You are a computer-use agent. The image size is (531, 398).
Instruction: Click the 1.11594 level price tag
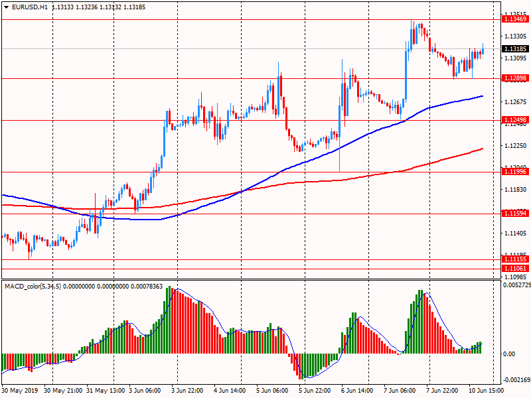click(x=516, y=214)
